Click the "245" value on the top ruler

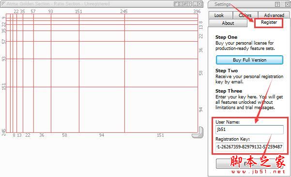click(x=124, y=12)
